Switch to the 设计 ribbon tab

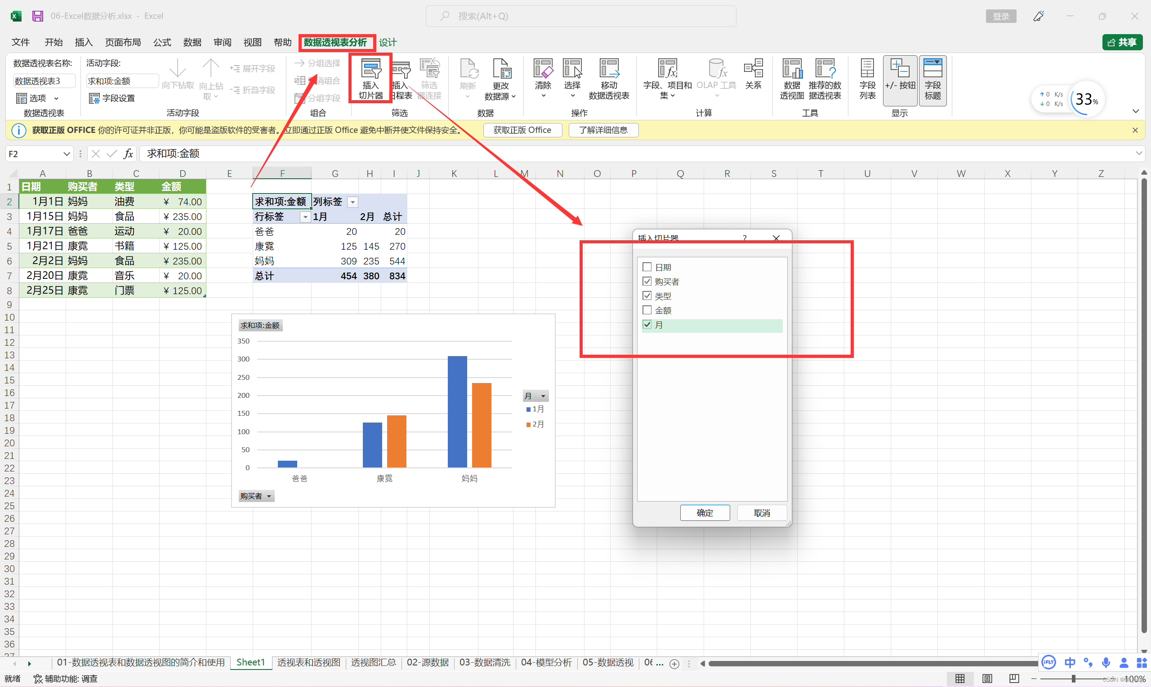[x=388, y=43]
